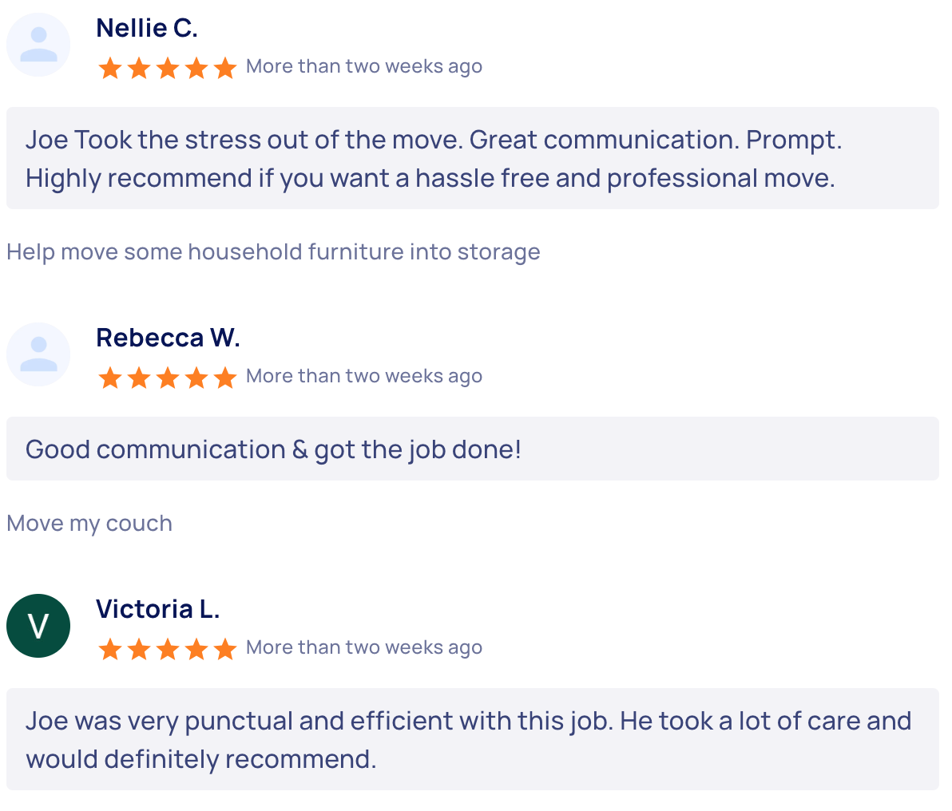Click the first star in Victoria L.'s rating
The height and width of the screenshot is (811, 952).
[110, 649]
